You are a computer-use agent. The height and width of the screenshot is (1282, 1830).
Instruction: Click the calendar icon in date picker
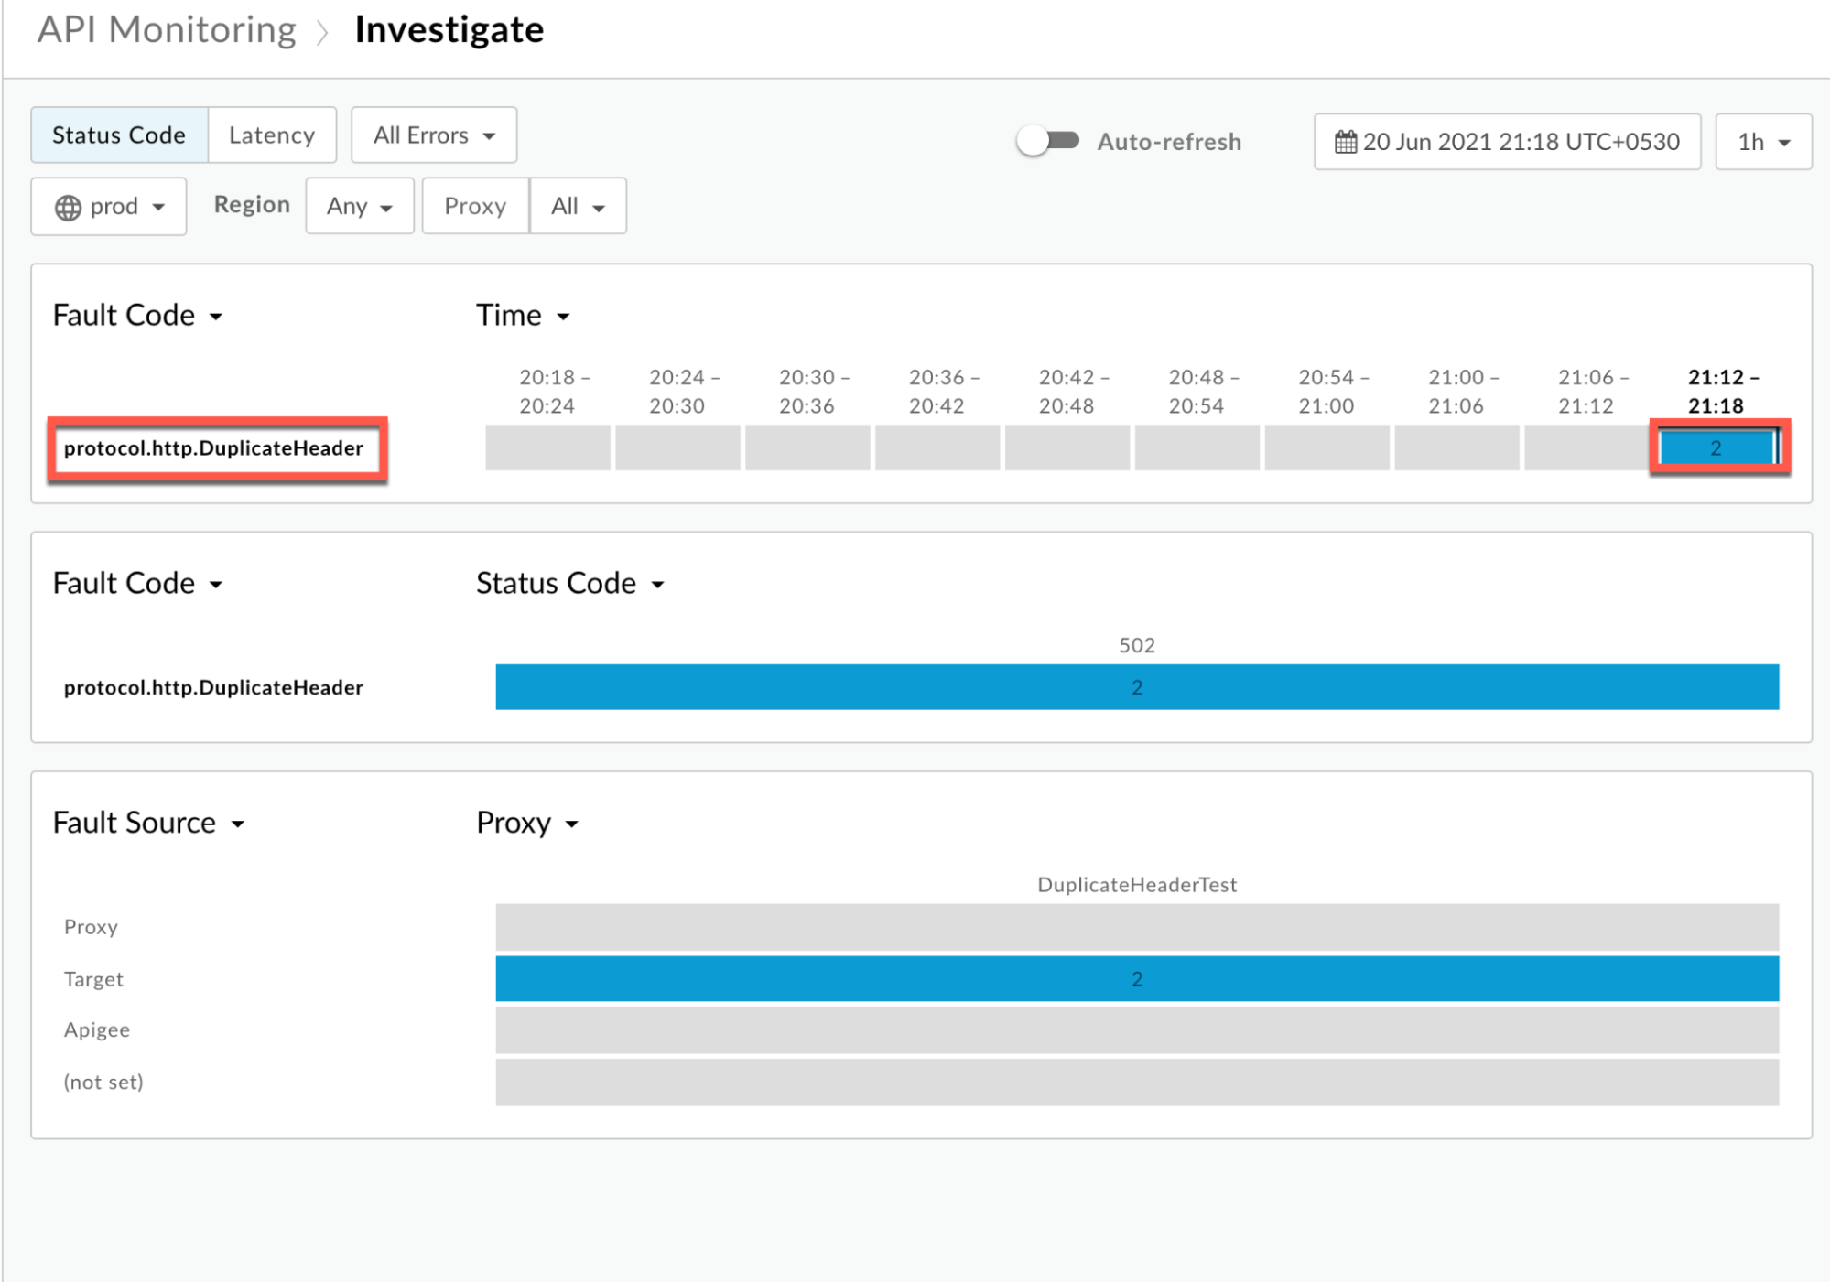click(1345, 142)
